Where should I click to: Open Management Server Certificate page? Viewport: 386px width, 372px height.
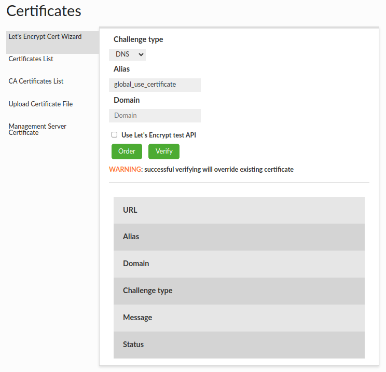coord(37,129)
